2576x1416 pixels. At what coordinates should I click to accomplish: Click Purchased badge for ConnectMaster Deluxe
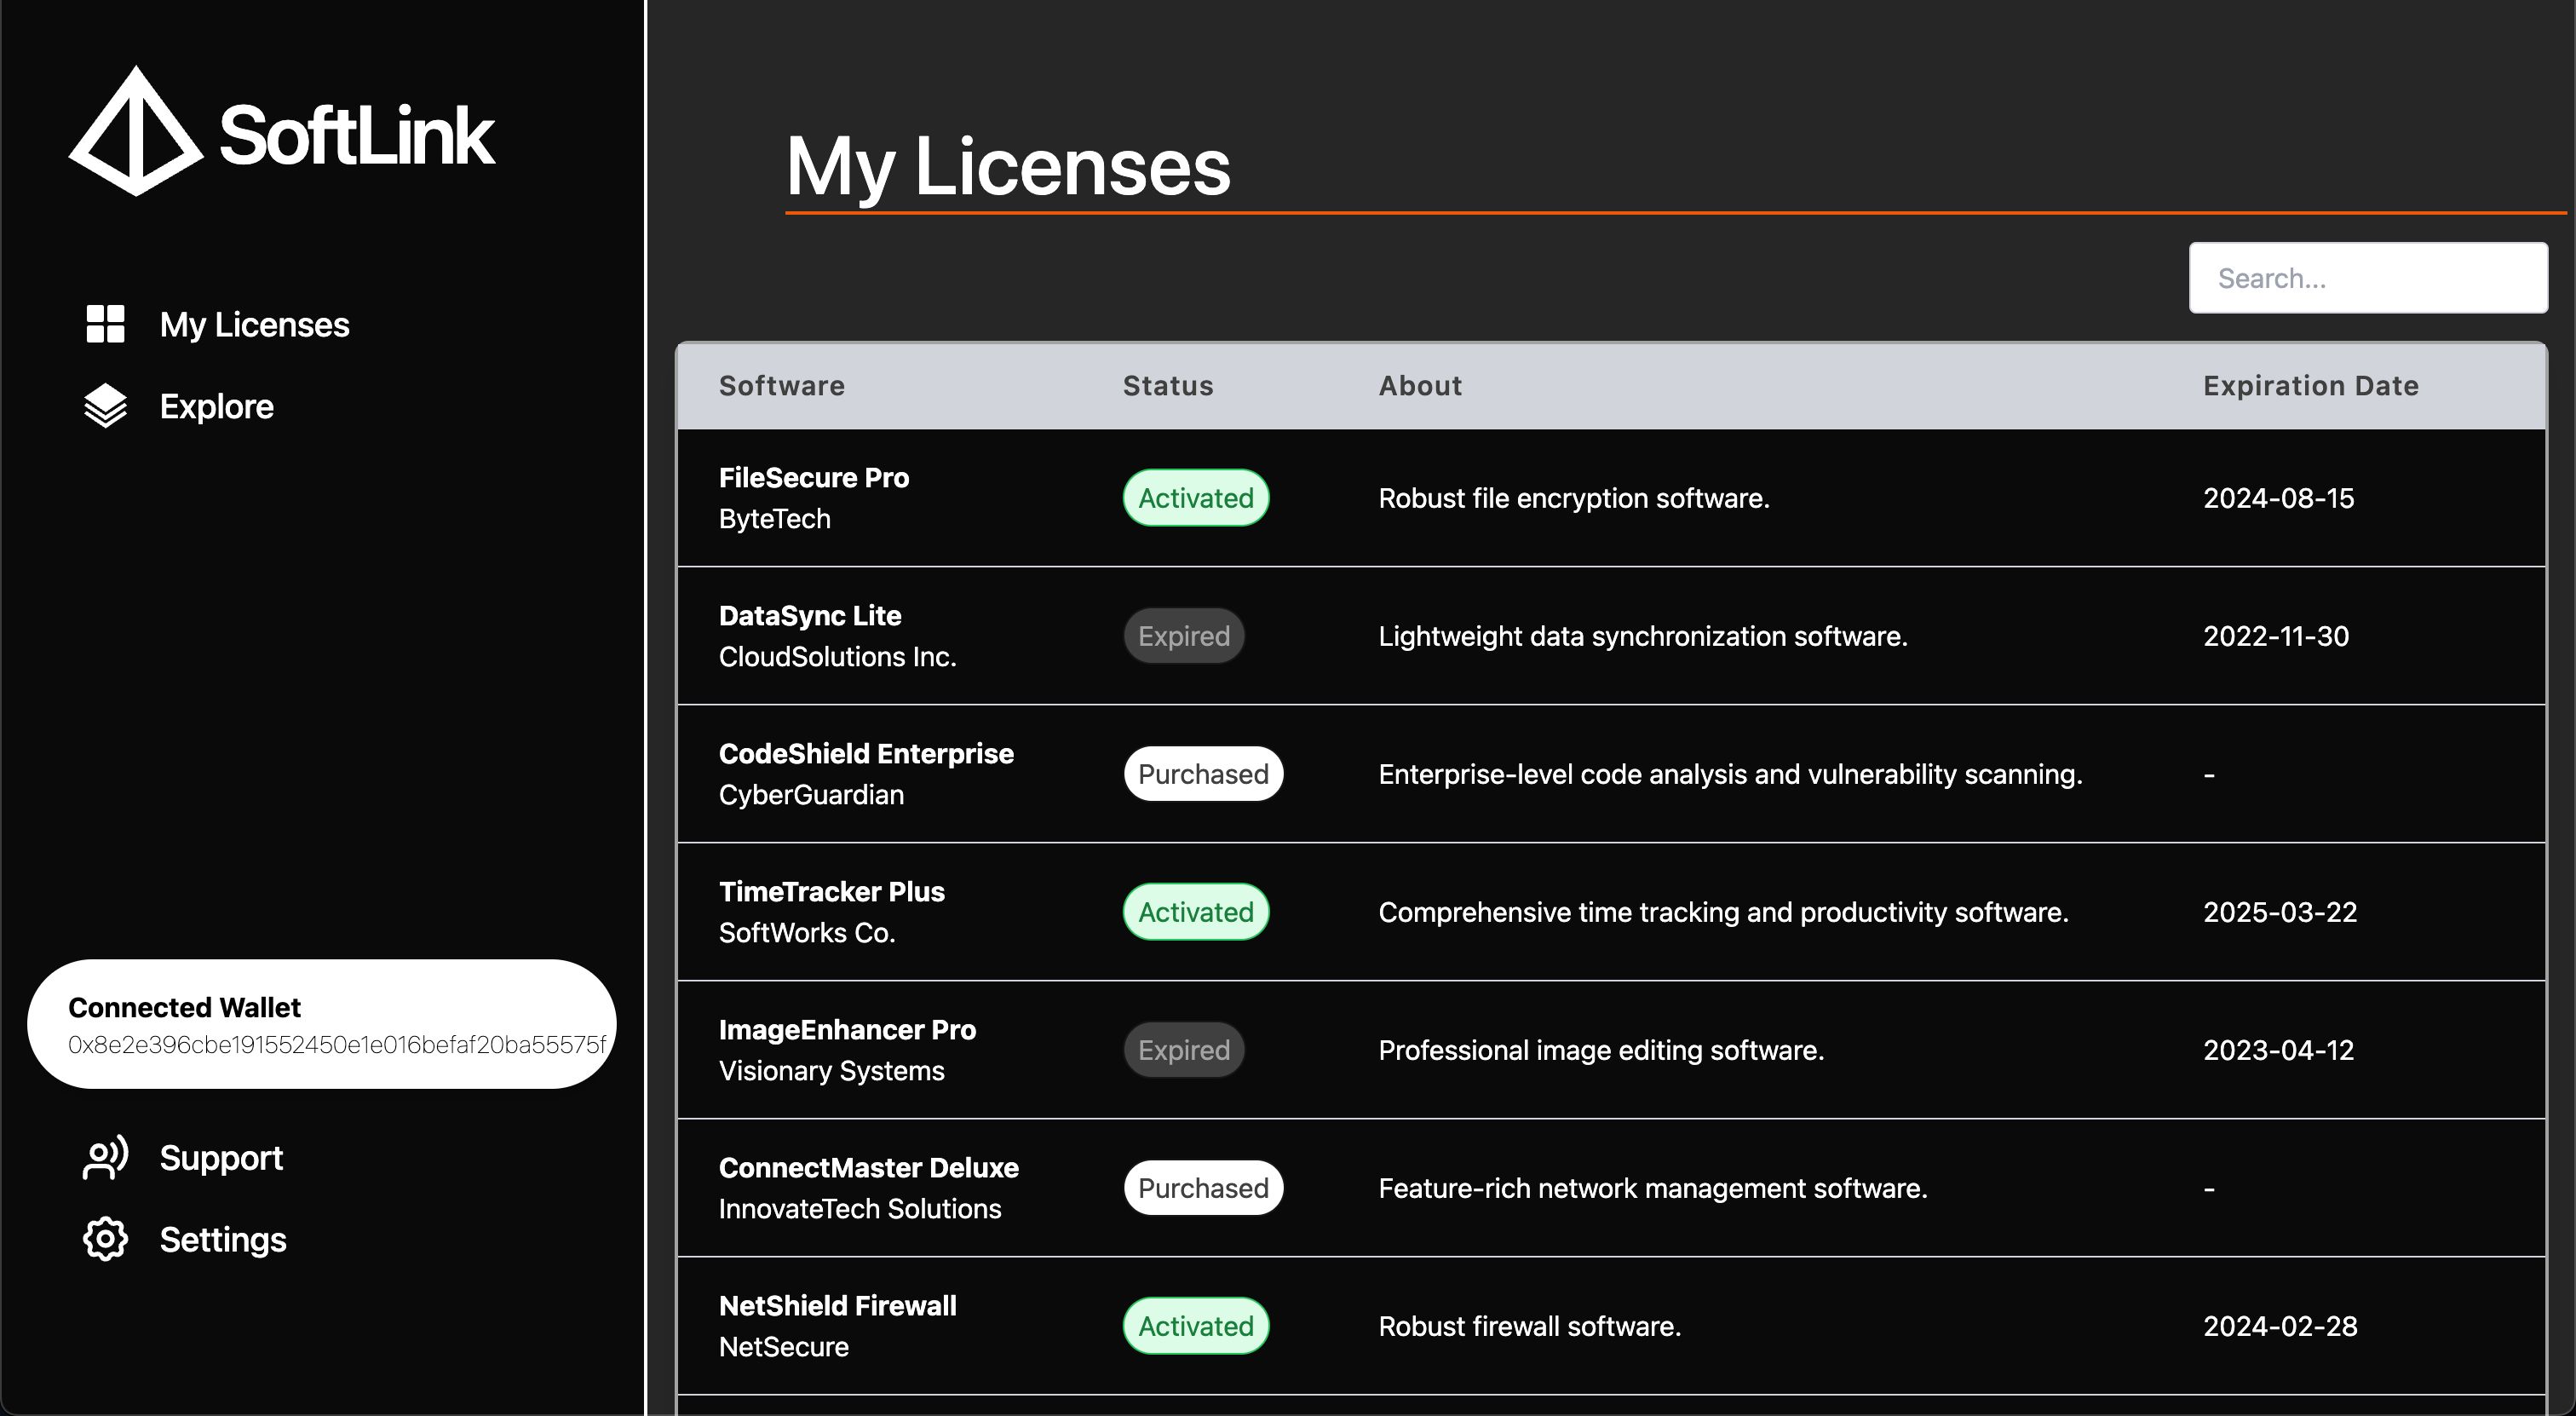click(x=1203, y=1188)
